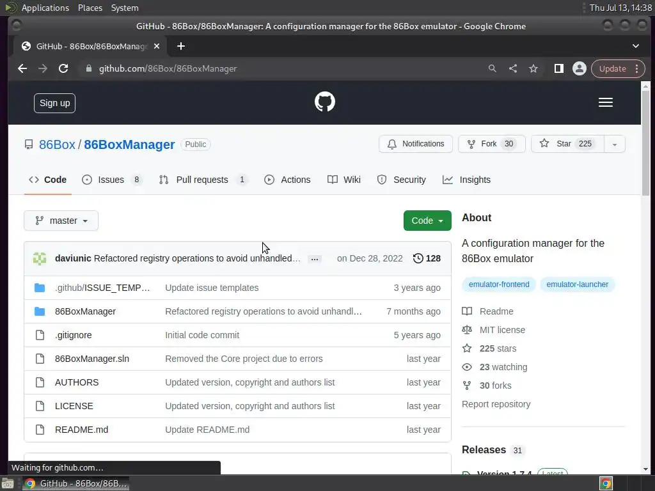Click the README.md file icon
Screen dimensions: 655x491
(40, 430)
